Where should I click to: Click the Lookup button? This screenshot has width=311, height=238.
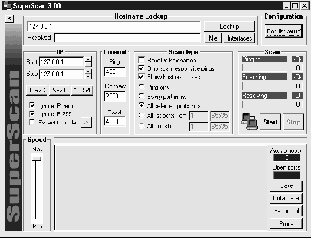tap(229, 27)
